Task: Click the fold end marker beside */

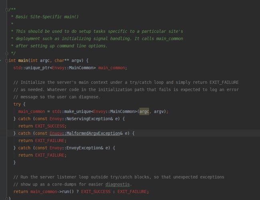Action: tap(7, 53)
